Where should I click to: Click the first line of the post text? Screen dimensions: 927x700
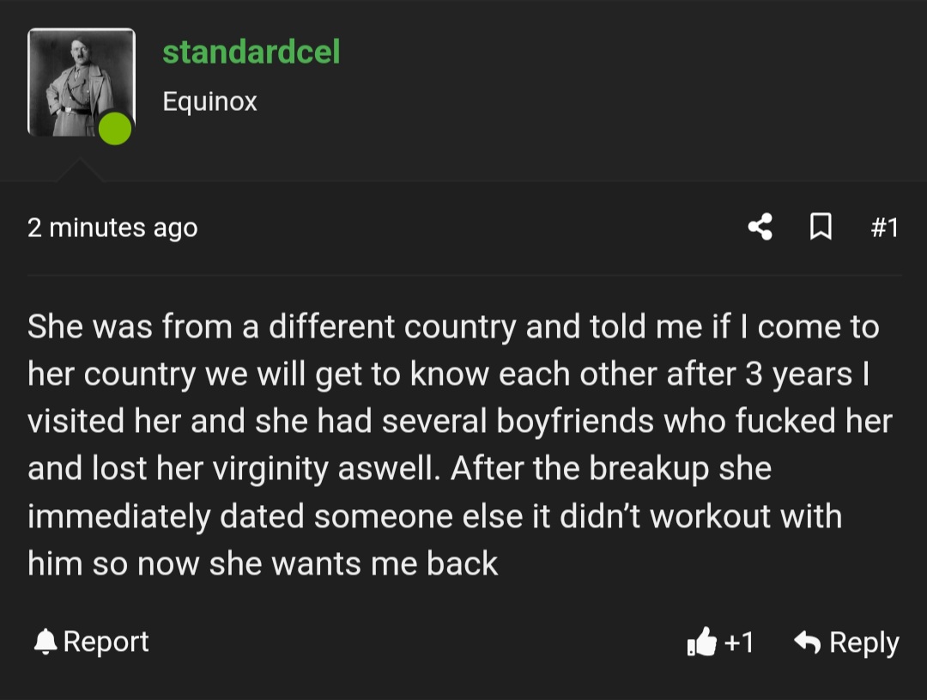pyautogui.click(x=453, y=326)
